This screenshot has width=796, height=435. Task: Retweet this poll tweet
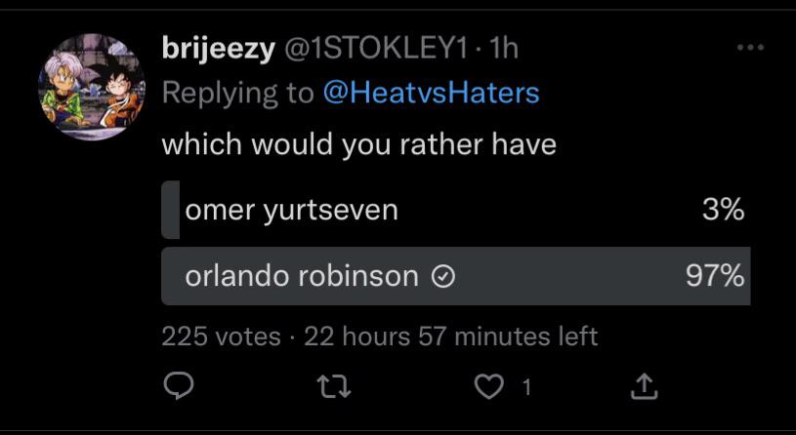coord(335,388)
